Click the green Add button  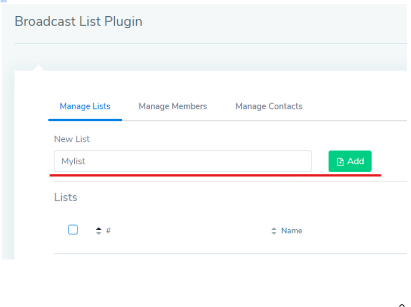pyautogui.click(x=350, y=161)
